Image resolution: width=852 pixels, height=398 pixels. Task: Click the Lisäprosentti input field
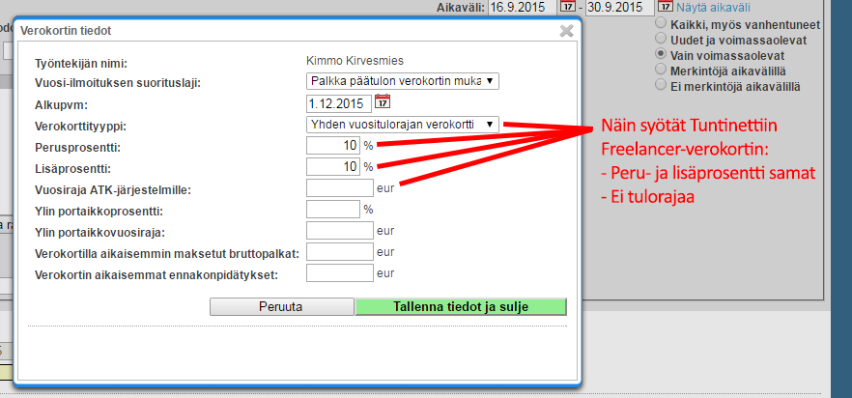pyautogui.click(x=332, y=166)
